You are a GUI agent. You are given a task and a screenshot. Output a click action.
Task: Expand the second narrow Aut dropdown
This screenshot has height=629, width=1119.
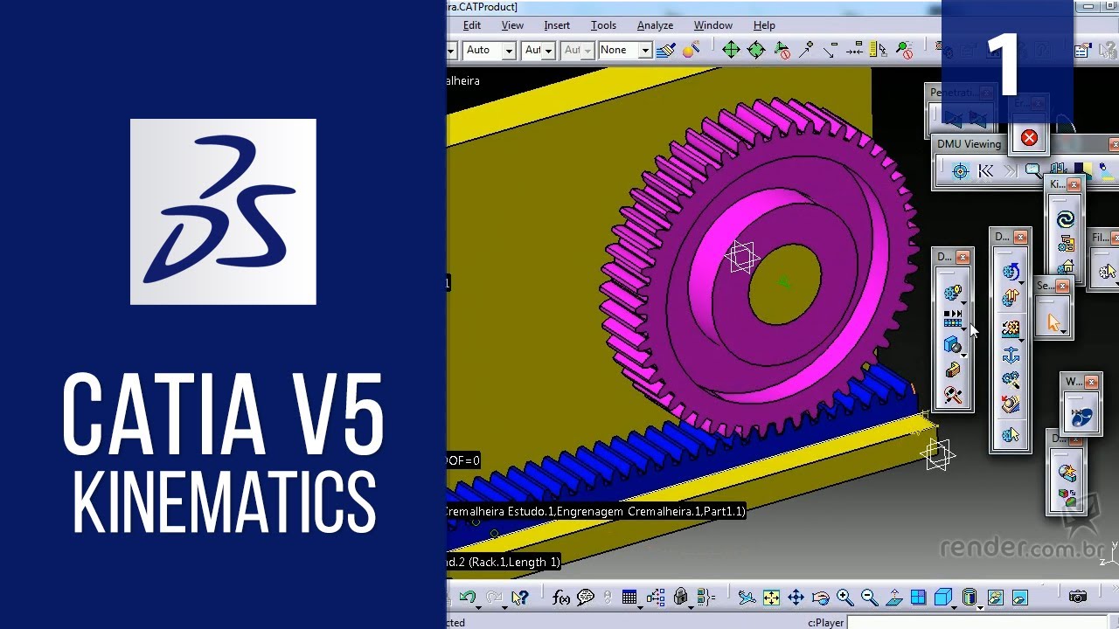587,51
